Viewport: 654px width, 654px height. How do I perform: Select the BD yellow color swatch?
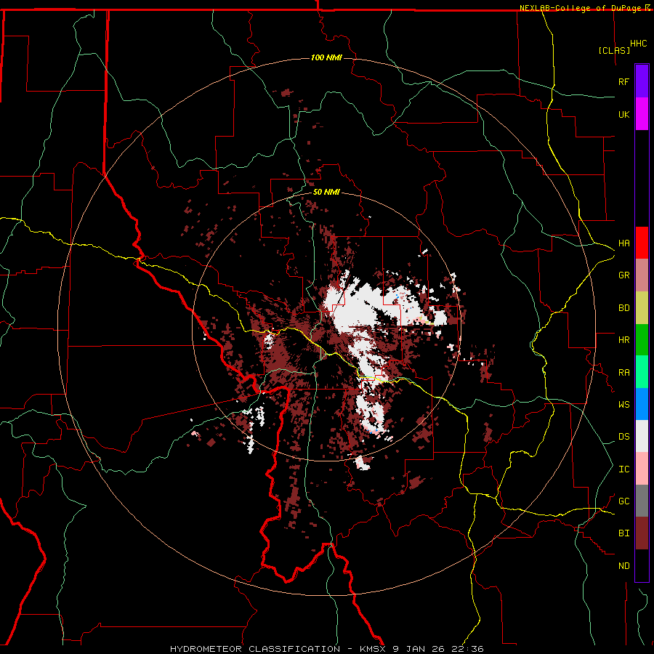coord(642,308)
